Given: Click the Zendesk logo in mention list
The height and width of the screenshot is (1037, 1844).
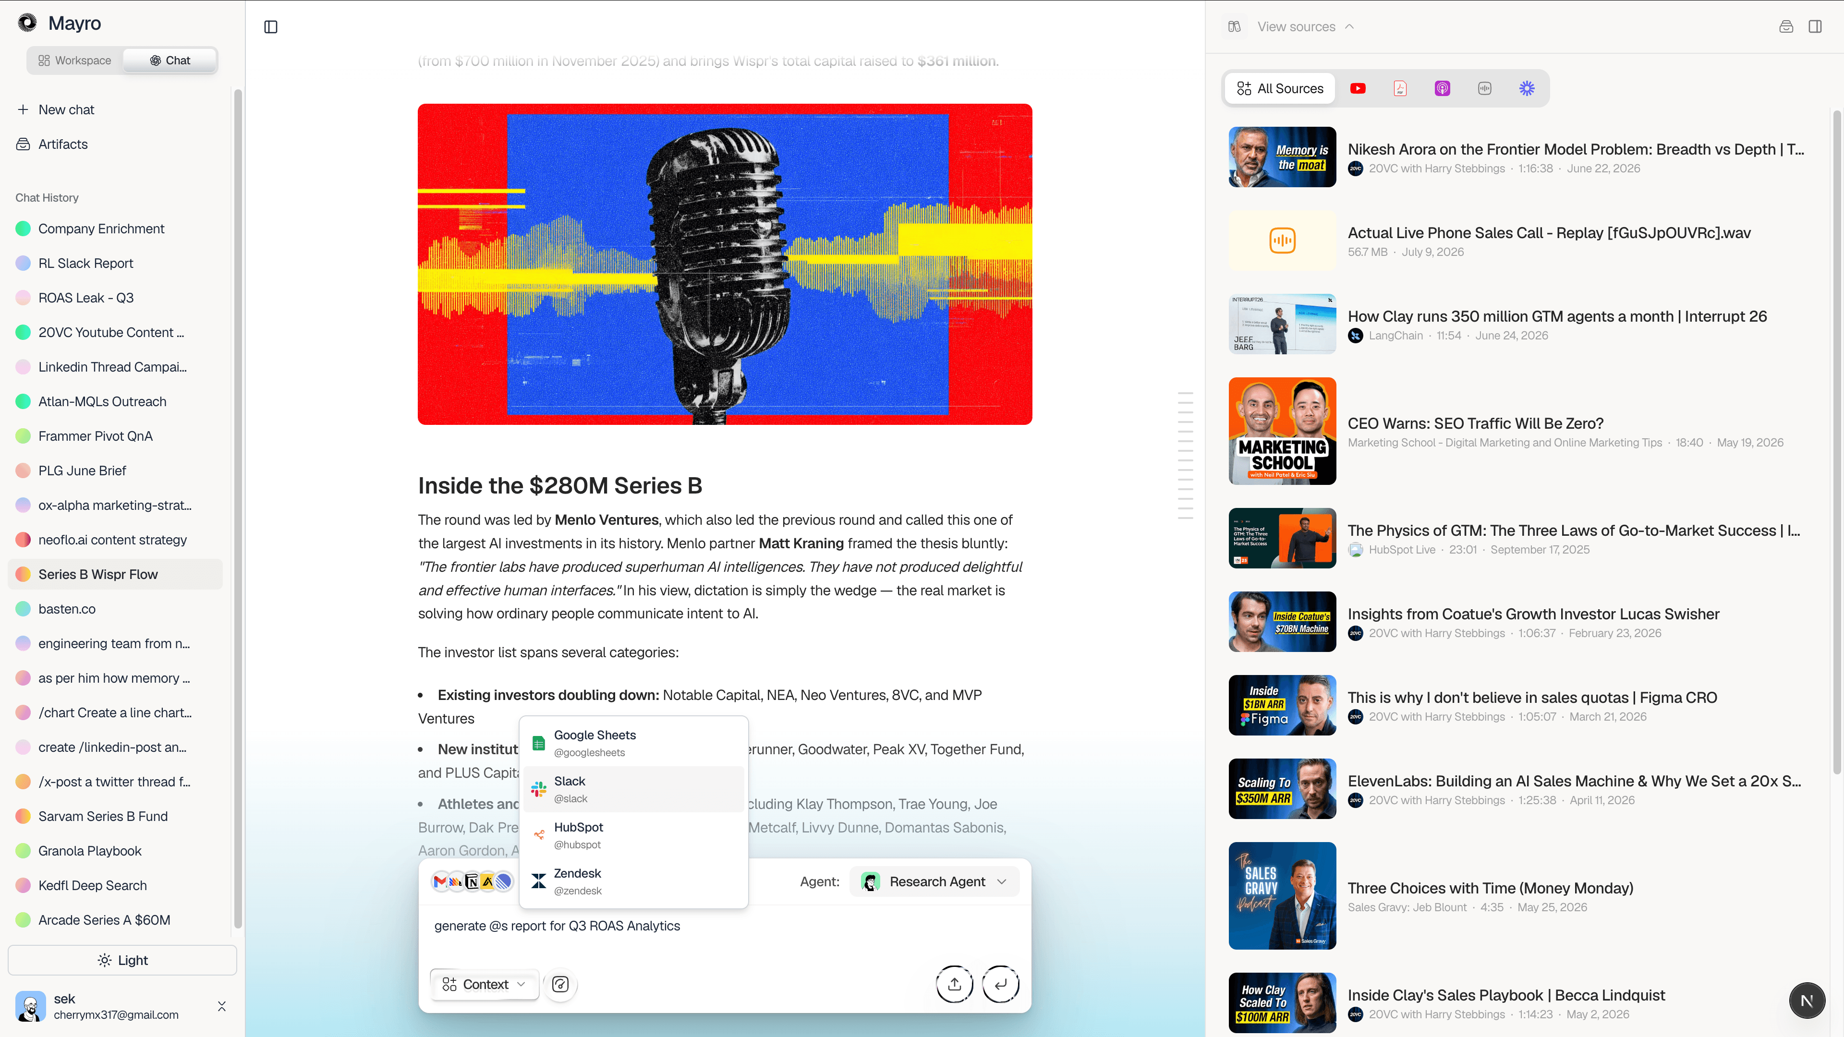Looking at the screenshot, I should (539, 881).
